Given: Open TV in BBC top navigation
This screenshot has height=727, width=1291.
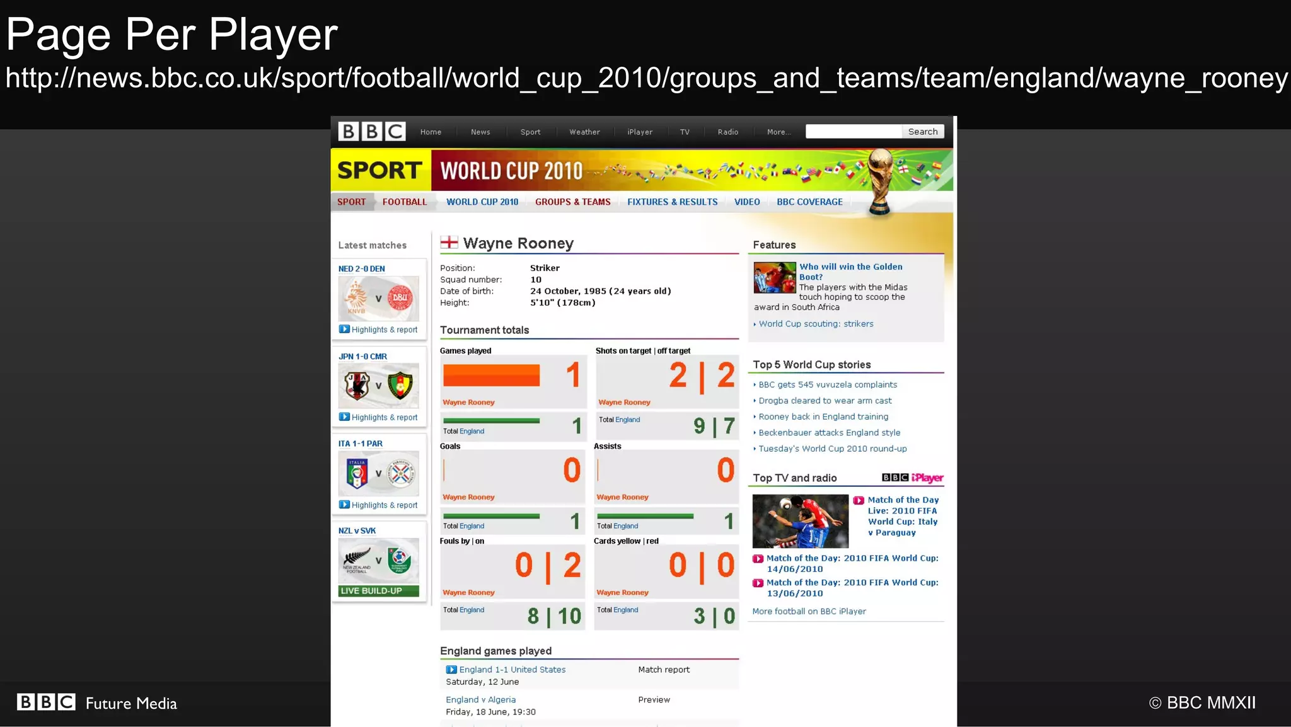Looking at the screenshot, I should click(685, 132).
